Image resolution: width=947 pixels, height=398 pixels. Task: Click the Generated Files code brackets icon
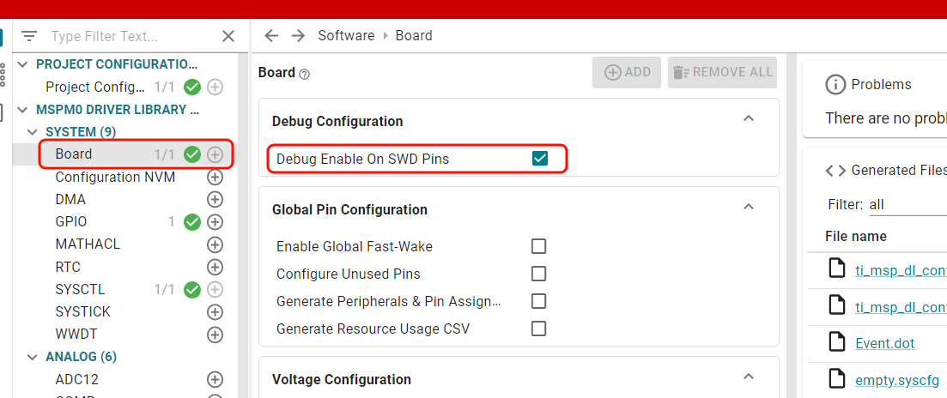pos(835,171)
